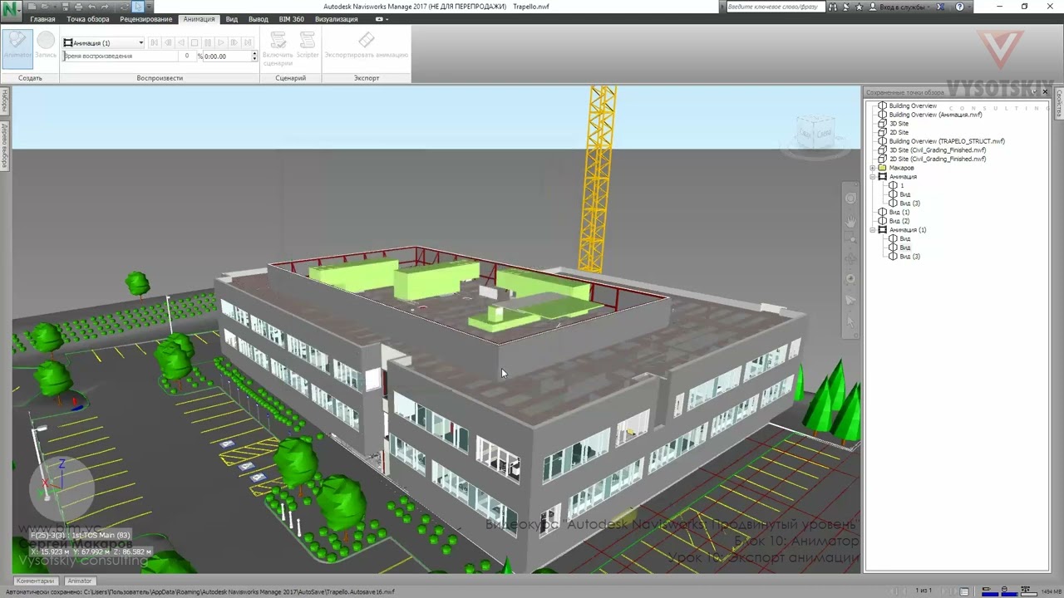The width and height of the screenshot is (1064, 598).
Task: Click the stop playback icon
Action: coord(194,42)
